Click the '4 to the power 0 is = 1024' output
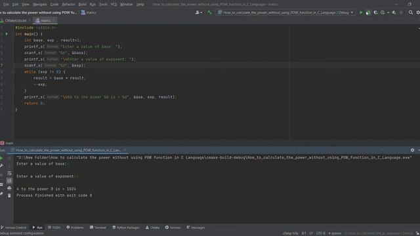This screenshot has width=420, height=236. 46,189
